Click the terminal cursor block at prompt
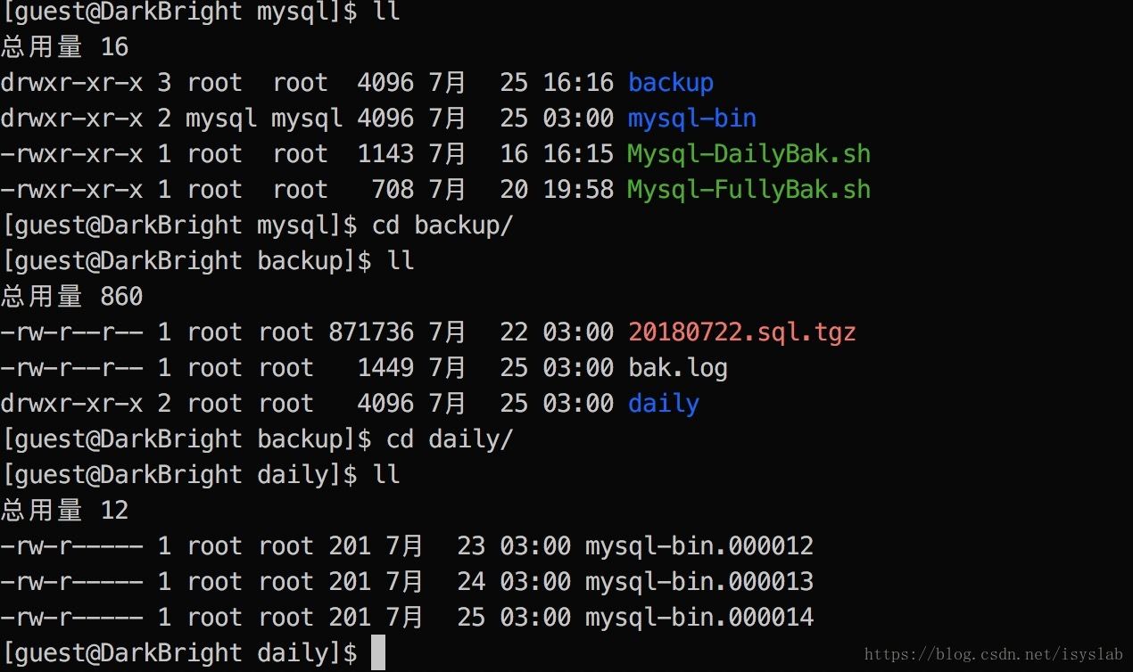This screenshot has width=1133, height=672. pyautogui.click(x=377, y=653)
